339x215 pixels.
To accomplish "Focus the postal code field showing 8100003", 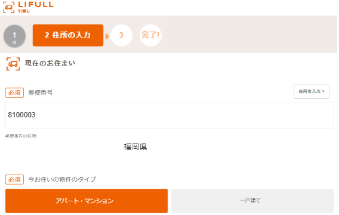I will (x=169, y=115).
